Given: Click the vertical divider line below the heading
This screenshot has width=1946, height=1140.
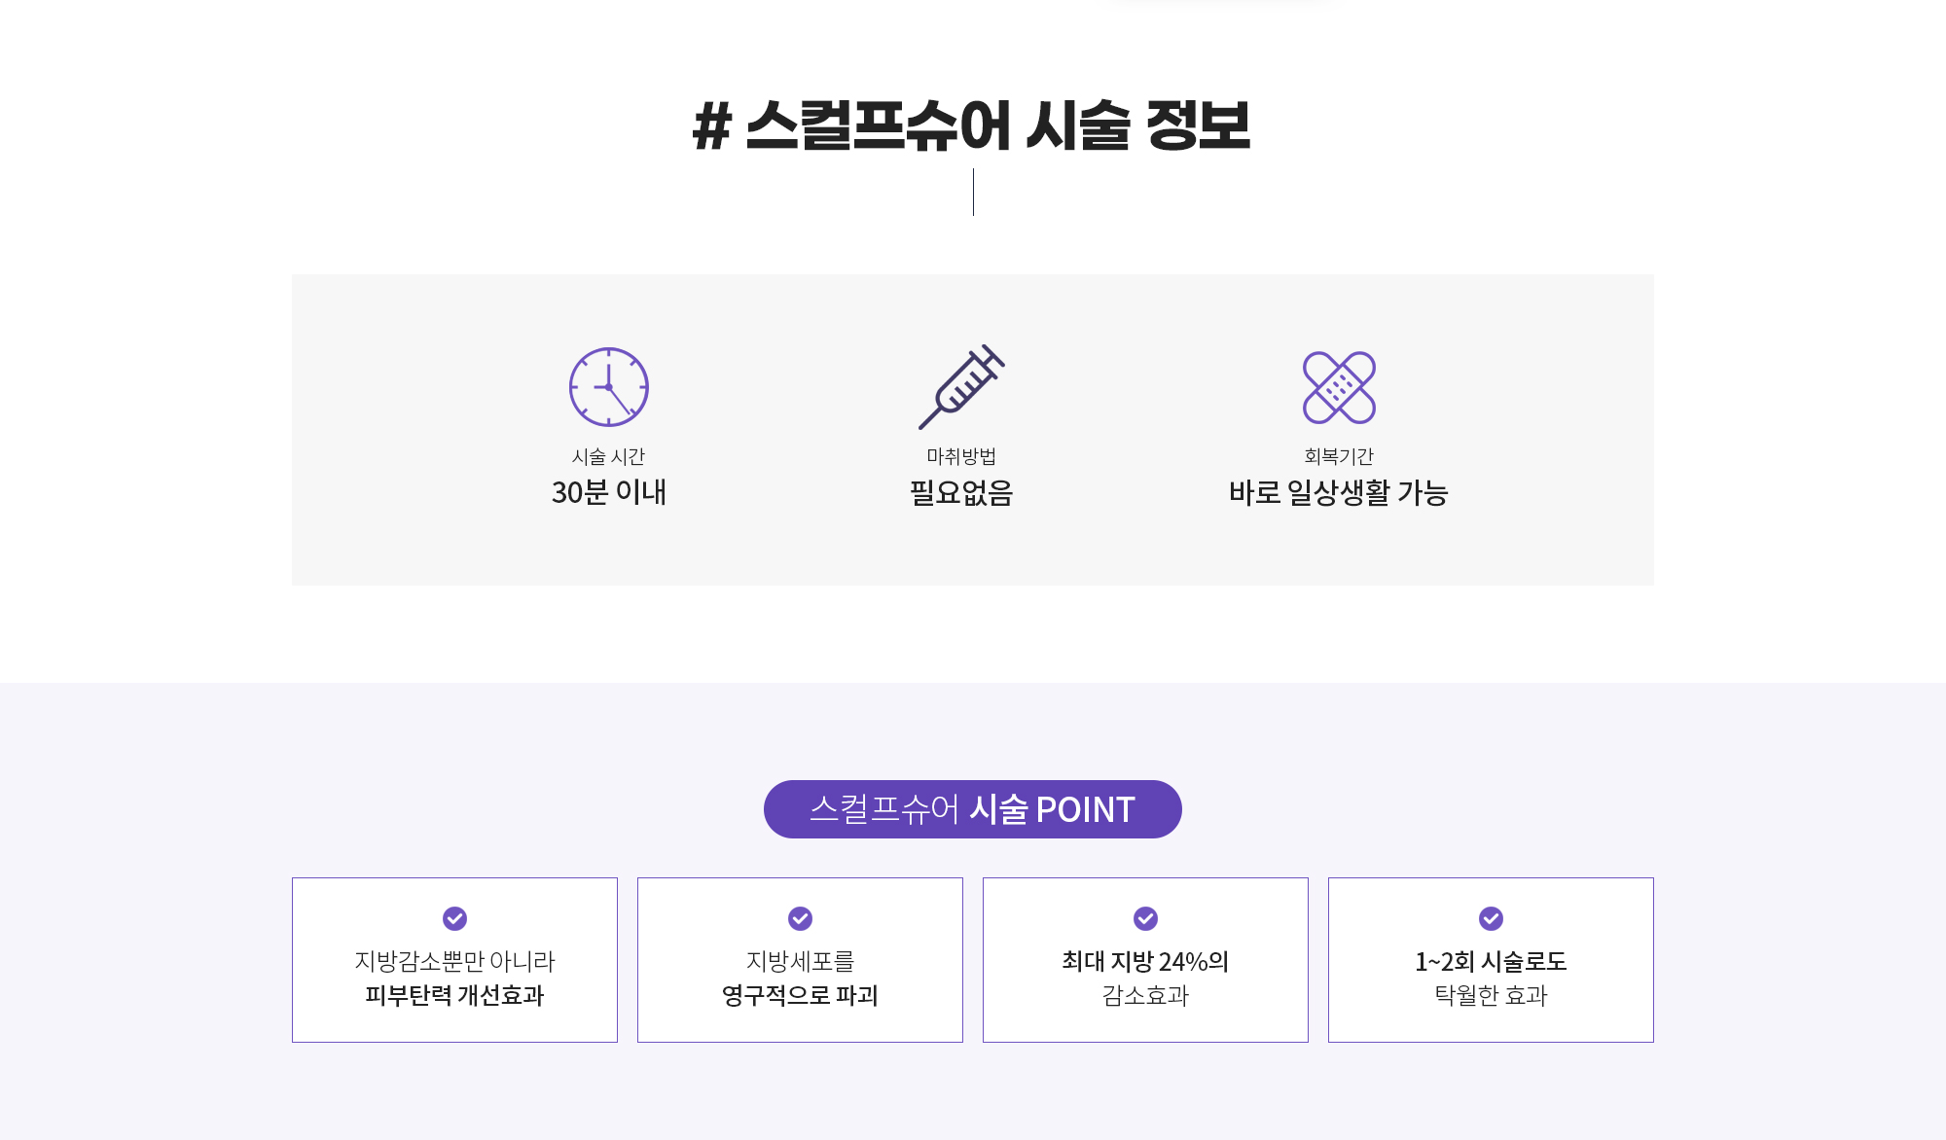Looking at the screenshot, I should (973, 192).
